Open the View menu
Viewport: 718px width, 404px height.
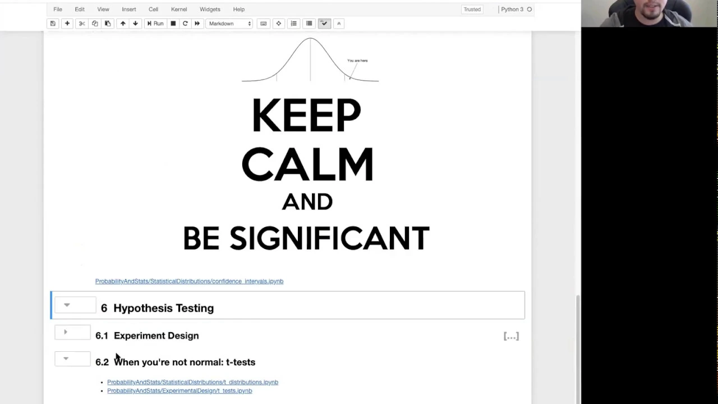tap(103, 9)
